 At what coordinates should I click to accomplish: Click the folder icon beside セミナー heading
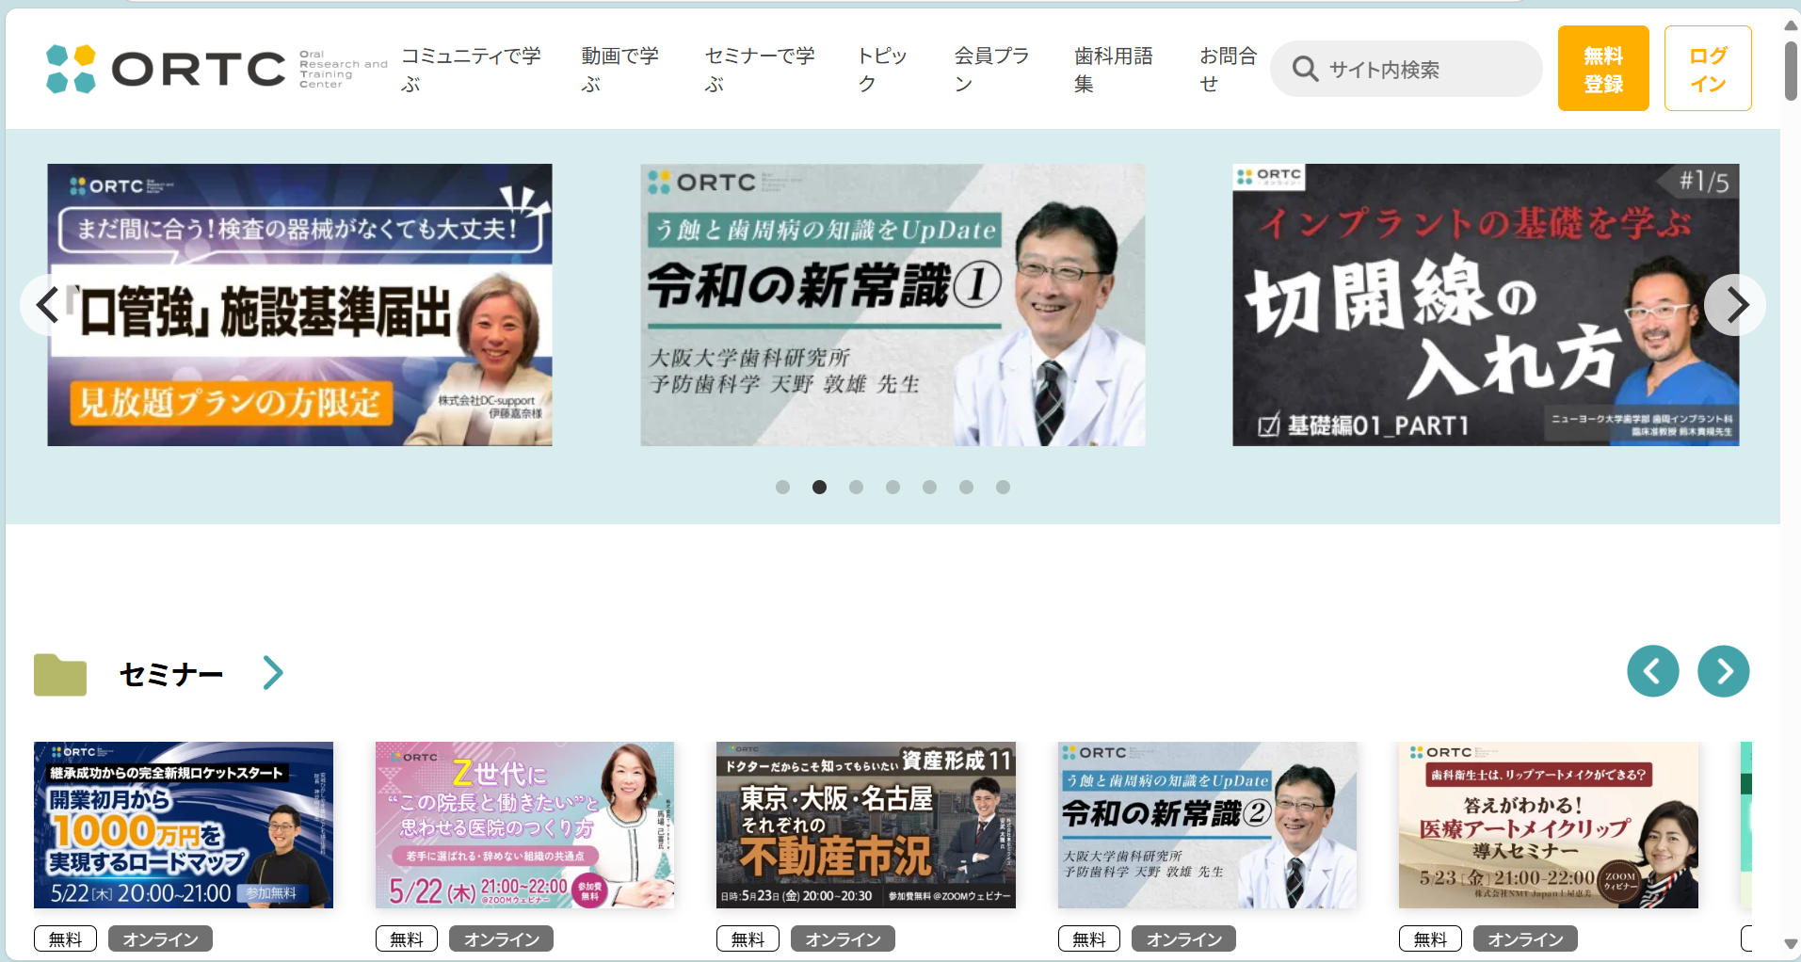(x=60, y=674)
